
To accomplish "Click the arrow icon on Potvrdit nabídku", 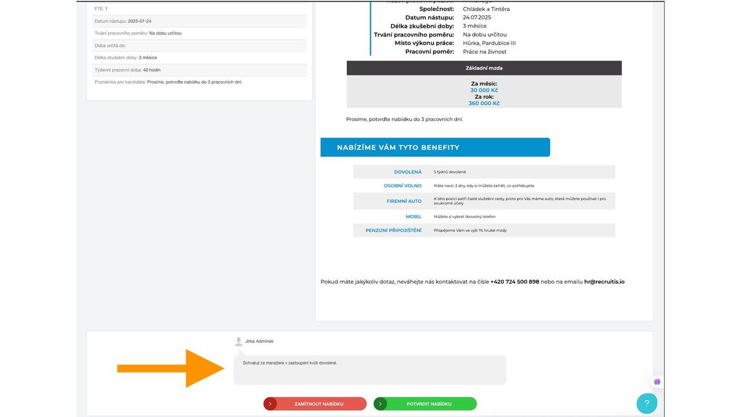I will click(x=380, y=404).
